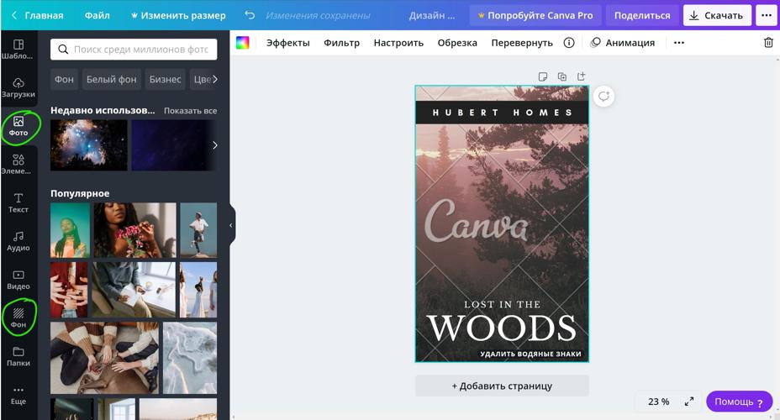Screen dimensions: 780x420
Task: Click the add comment bubble icon
Action: 603,97
